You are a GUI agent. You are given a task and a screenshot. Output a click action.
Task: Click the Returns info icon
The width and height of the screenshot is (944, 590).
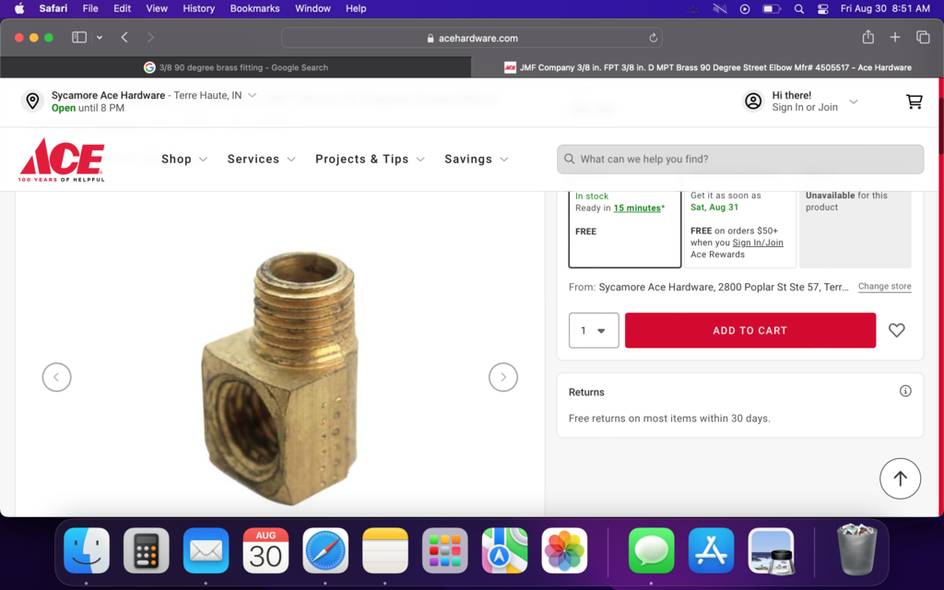click(905, 391)
